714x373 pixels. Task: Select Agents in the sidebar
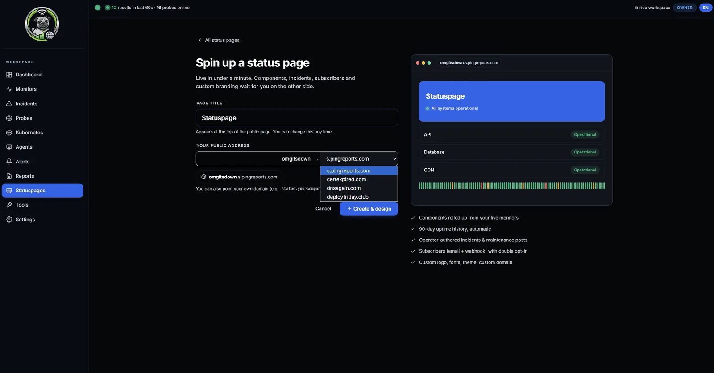point(42,147)
